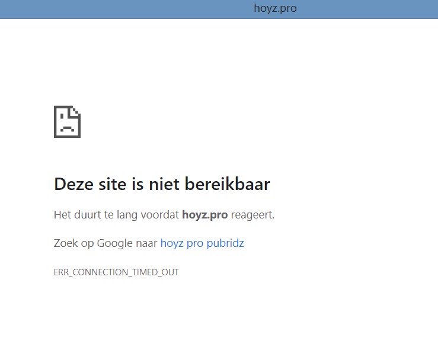The width and height of the screenshot is (438, 357).
Task: Click the bold hoyz.pro in the error message
Action: pos(204,215)
